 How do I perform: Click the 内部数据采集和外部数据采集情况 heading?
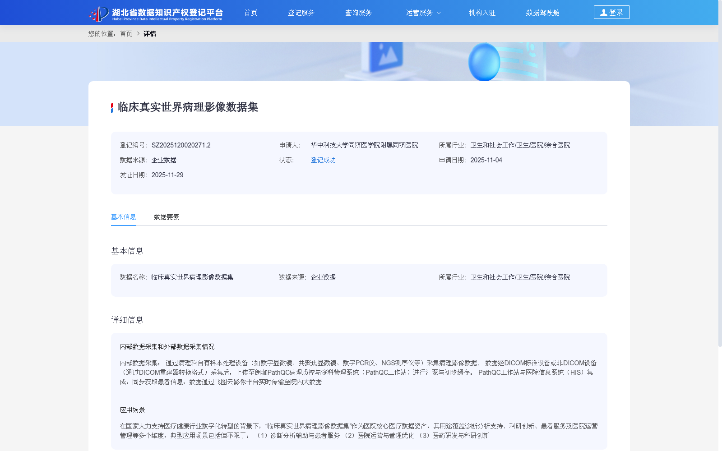[x=167, y=347]
